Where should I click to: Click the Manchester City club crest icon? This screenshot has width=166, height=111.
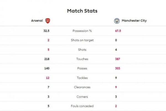click(117, 21)
